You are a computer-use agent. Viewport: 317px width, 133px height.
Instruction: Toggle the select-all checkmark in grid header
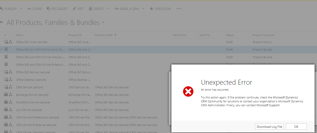[x=5, y=35]
